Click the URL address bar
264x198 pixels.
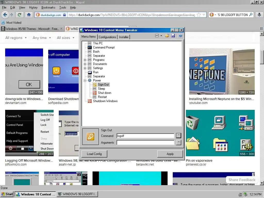coord(131,15)
